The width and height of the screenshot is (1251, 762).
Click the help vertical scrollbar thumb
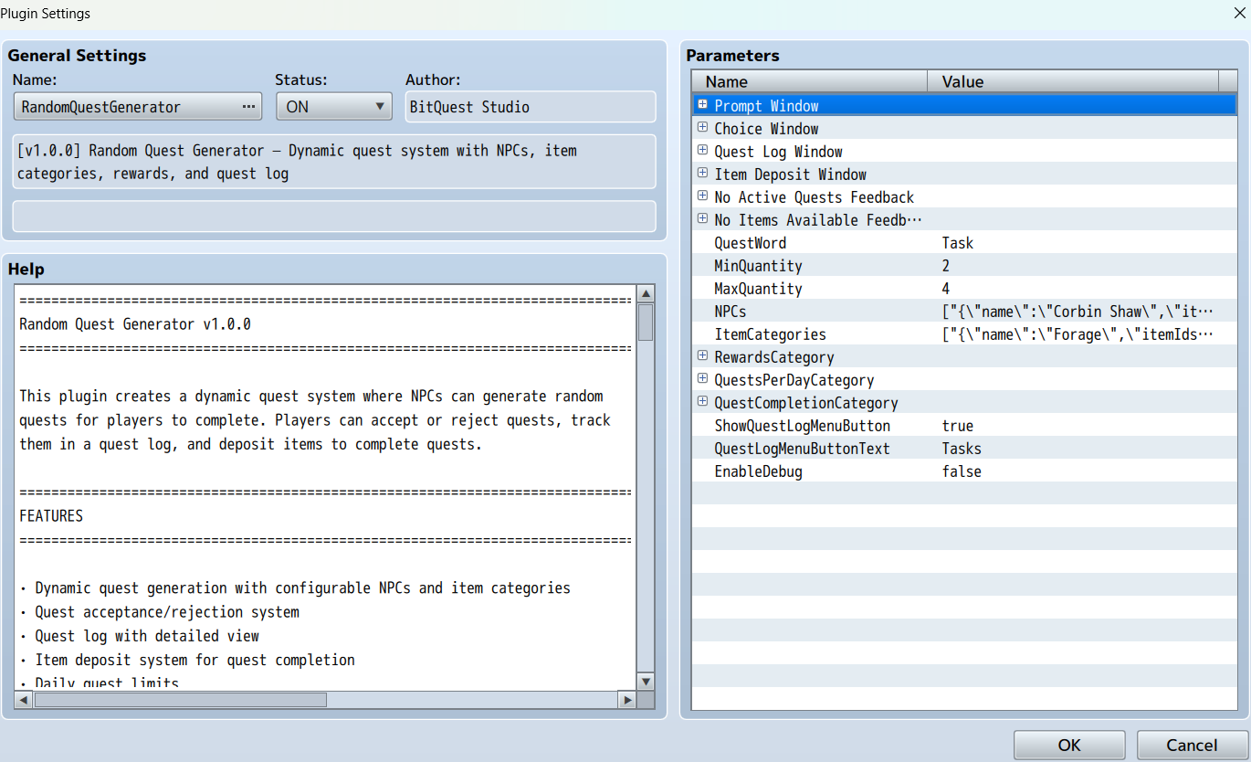(x=646, y=323)
